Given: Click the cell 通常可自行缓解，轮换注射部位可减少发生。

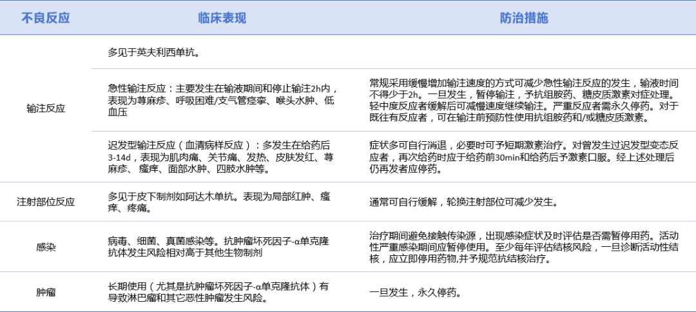Looking at the screenshot, I should (x=463, y=202).
